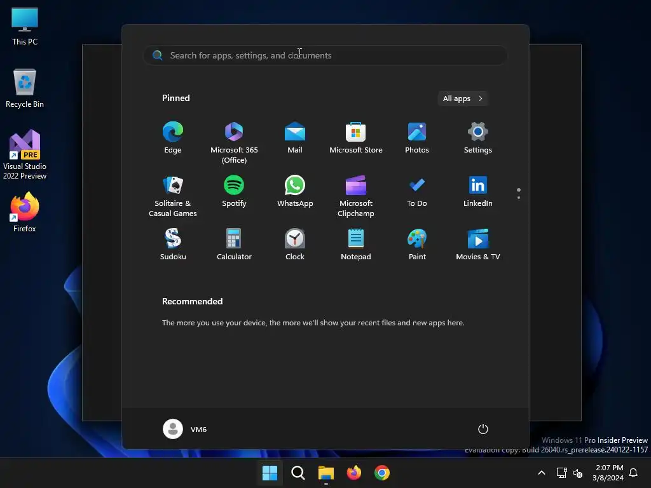Viewport: 651px width, 488px height.
Task: Select Visual Studio 2022 Preview shortcut
Action: pyautogui.click(x=25, y=154)
